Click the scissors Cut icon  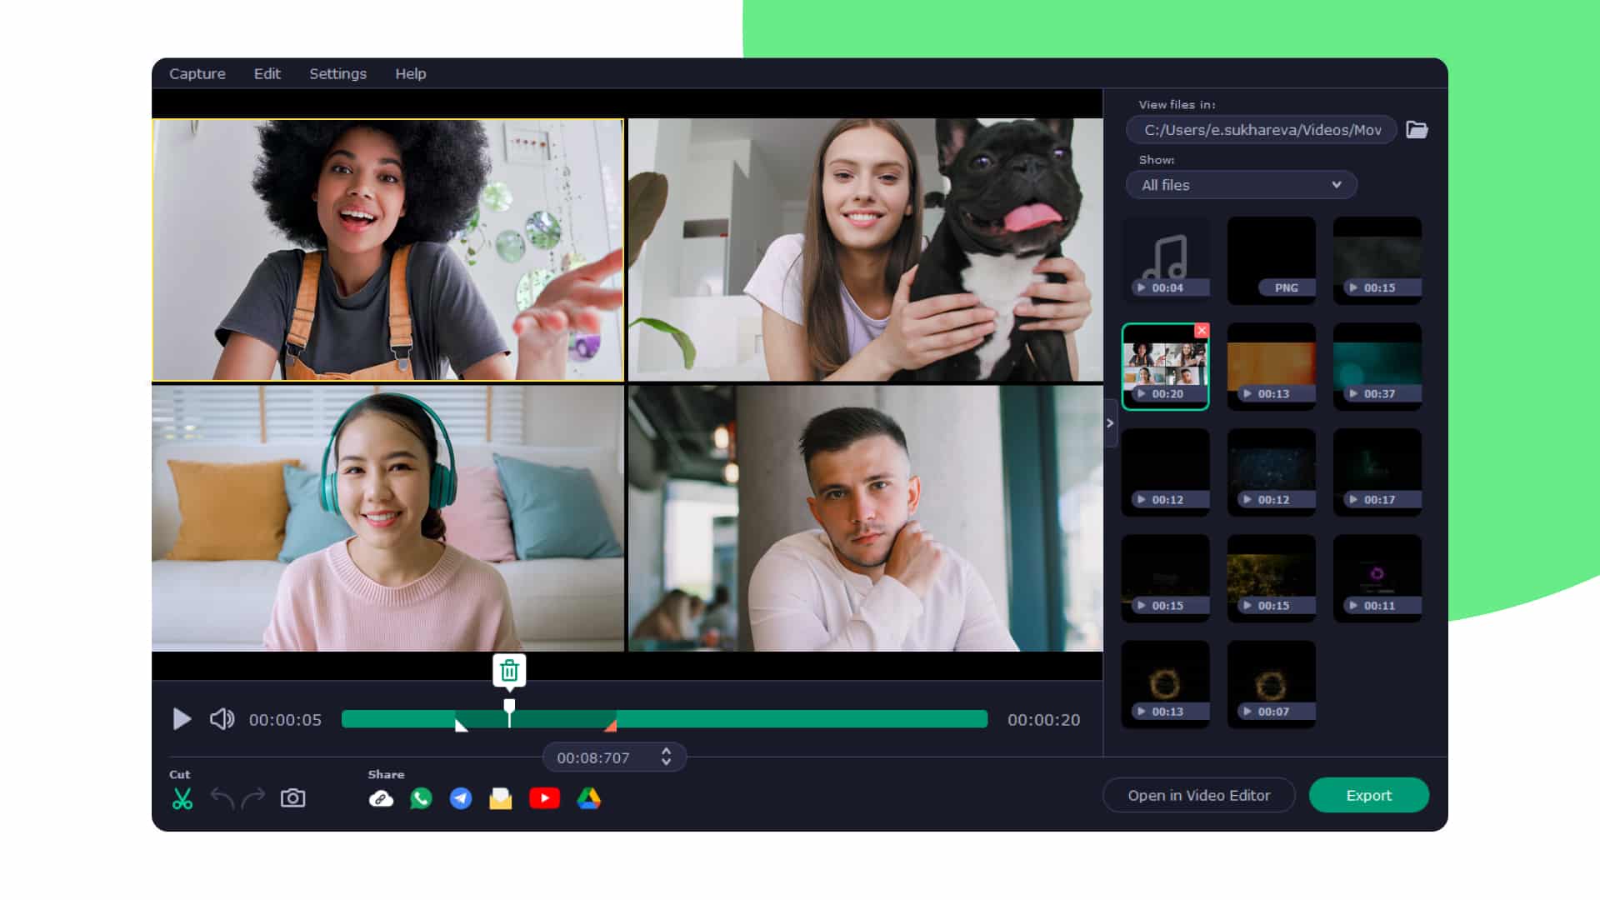click(182, 798)
